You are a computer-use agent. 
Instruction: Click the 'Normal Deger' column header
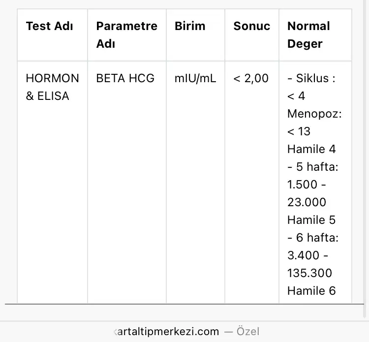(x=308, y=34)
